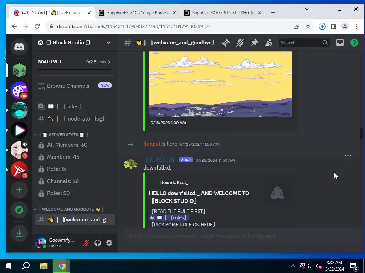
Task: Toggle Deafen headphones icon
Action: click(x=98, y=243)
